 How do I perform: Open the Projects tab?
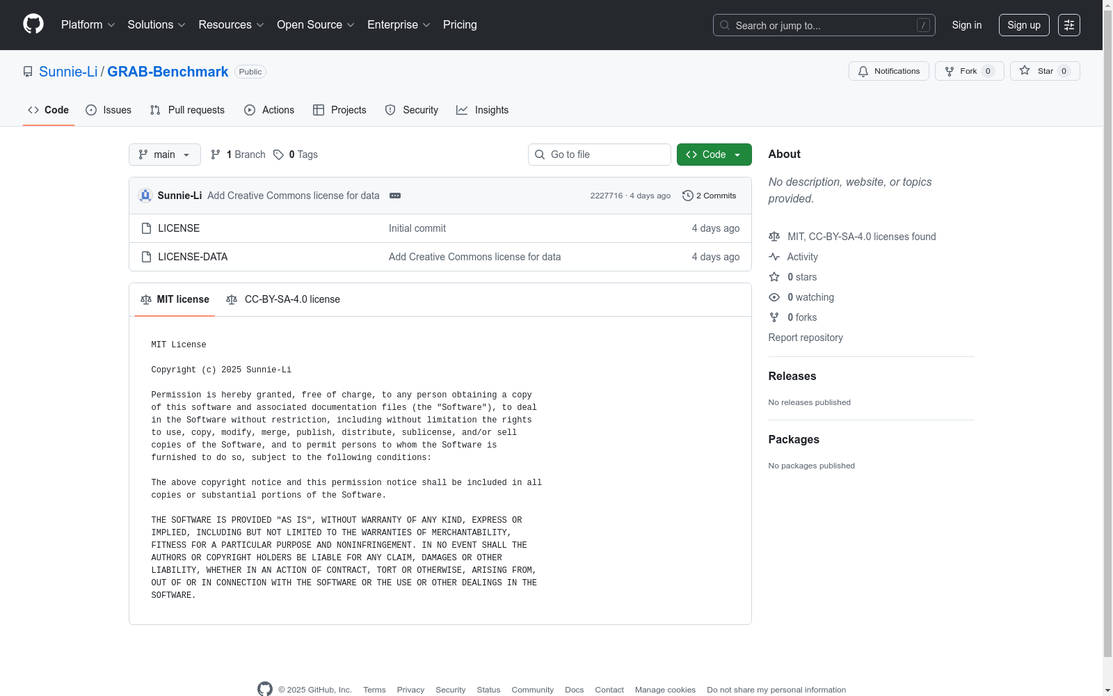pyautogui.click(x=339, y=110)
